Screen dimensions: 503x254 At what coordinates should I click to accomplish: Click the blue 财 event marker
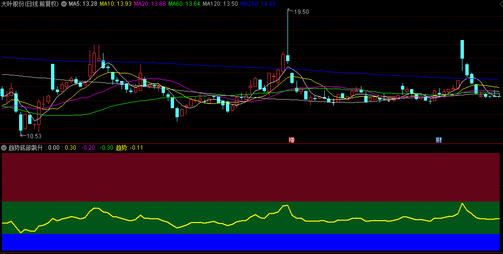[439, 140]
